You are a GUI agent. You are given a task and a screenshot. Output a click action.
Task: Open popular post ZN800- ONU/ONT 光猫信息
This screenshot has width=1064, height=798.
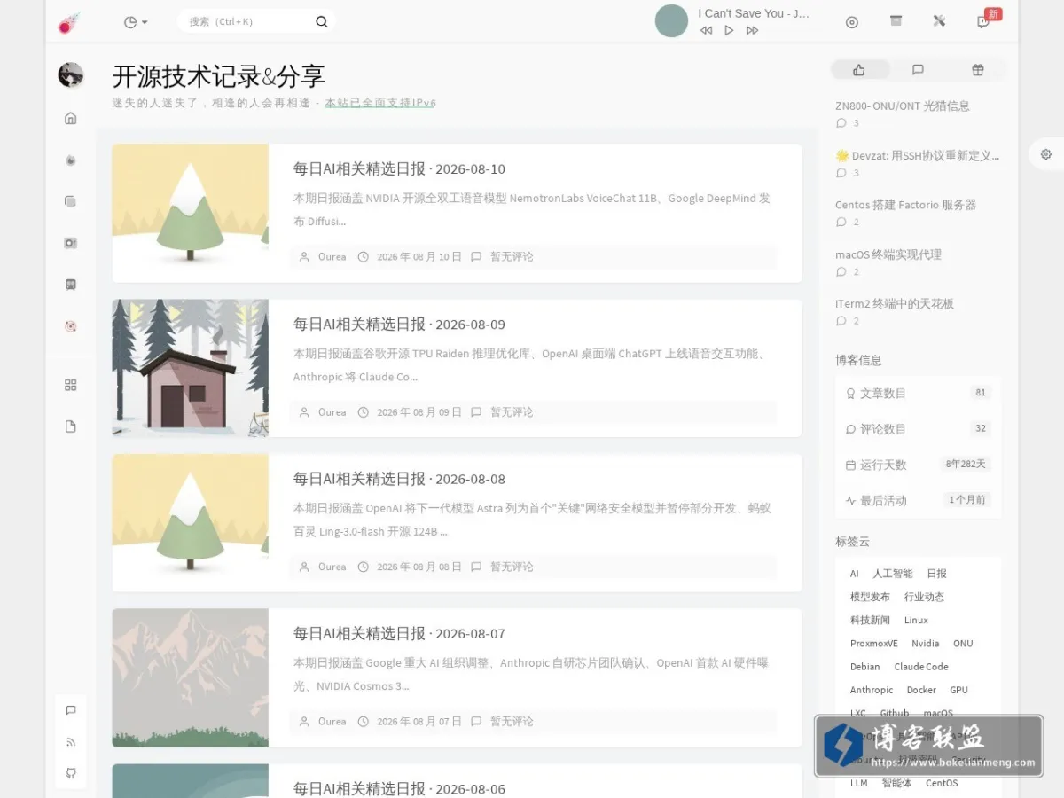coord(903,106)
